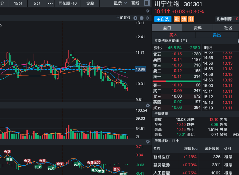Click the 类别 column header

click(227, 149)
